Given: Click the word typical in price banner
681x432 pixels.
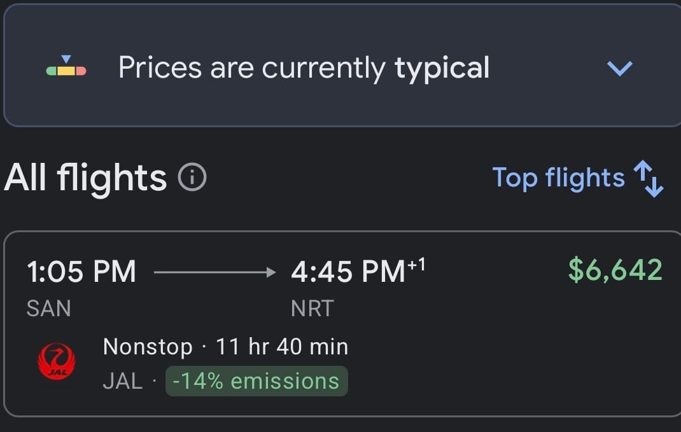Looking at the screenshot, I should 442,69.
